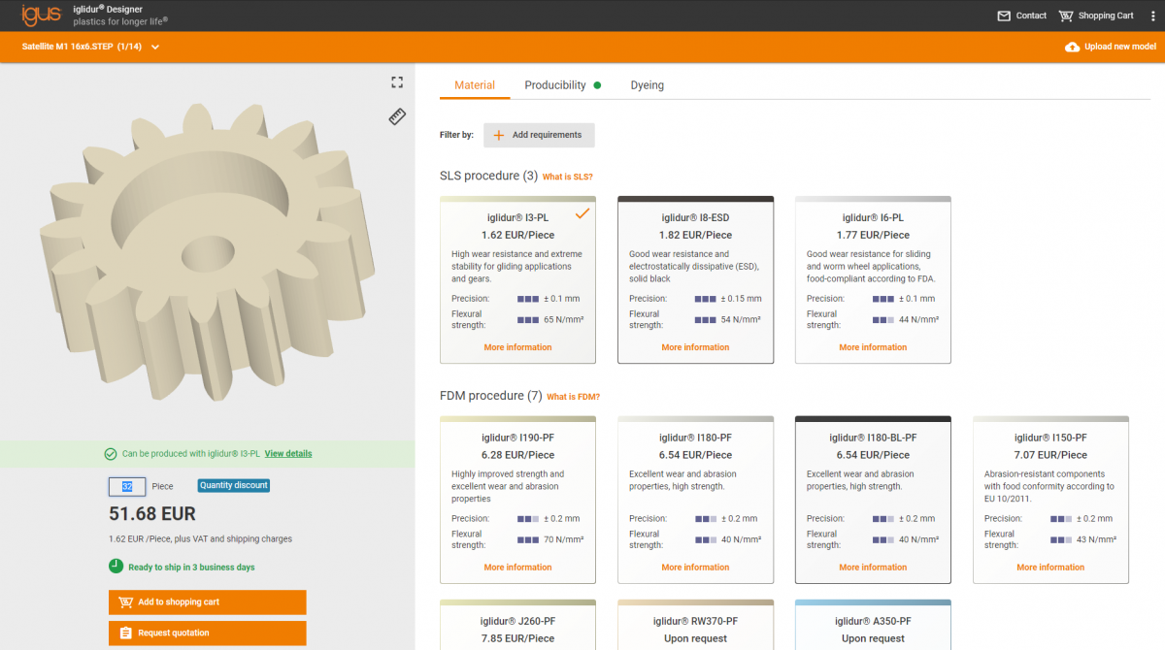Select the iglidur I180-BL-PF material card

click(873, 501)
